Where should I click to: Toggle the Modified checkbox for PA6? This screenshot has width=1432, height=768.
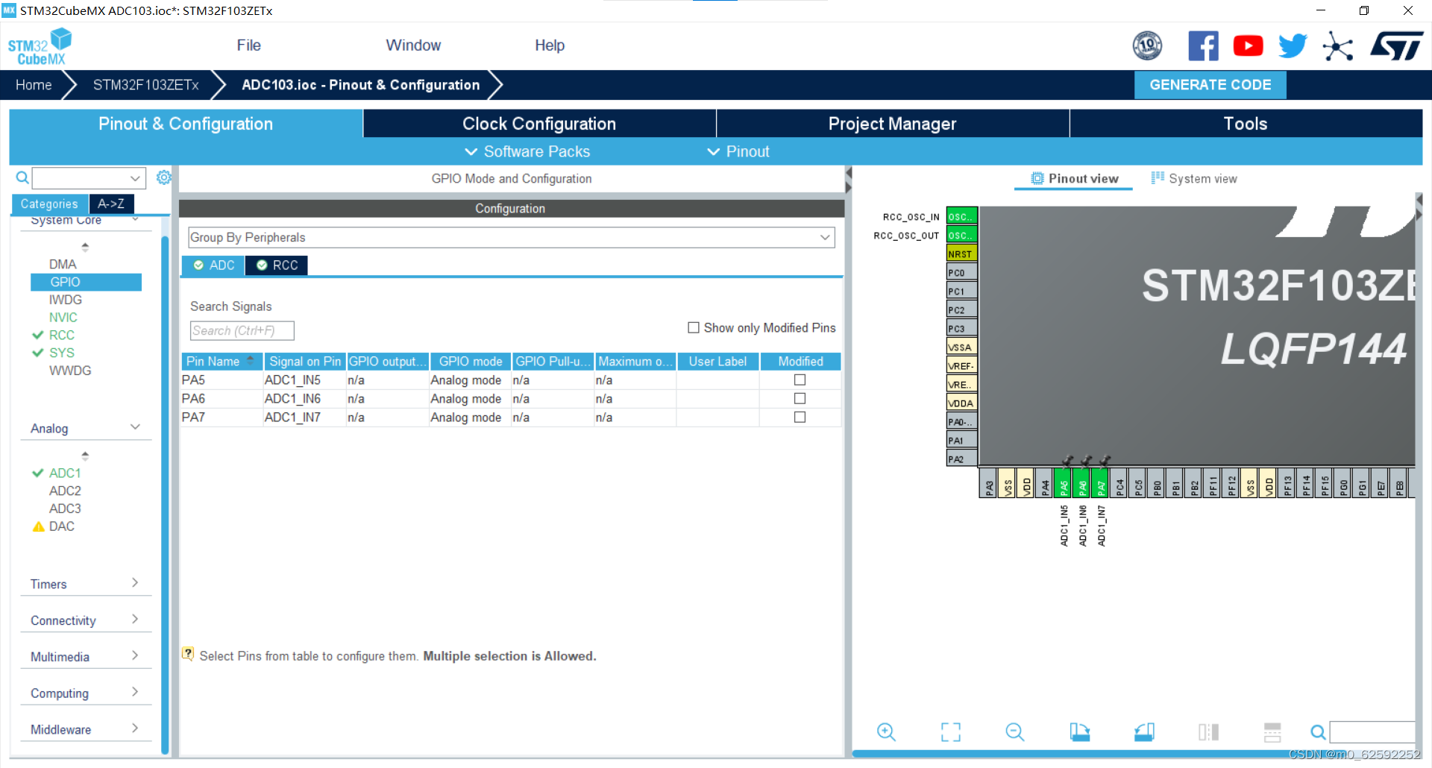(800, 398)
